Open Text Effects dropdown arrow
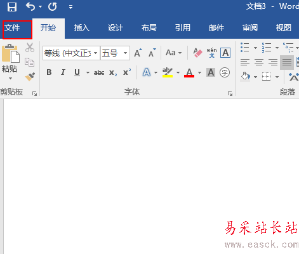This screenshot has height=254, width=299. pyautogui.click(x=156, y=72)
